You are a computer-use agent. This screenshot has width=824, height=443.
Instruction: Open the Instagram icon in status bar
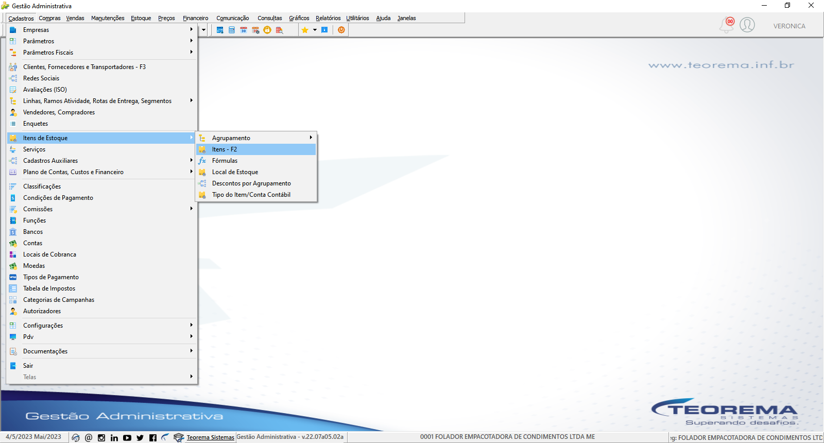tap(101, 437)
